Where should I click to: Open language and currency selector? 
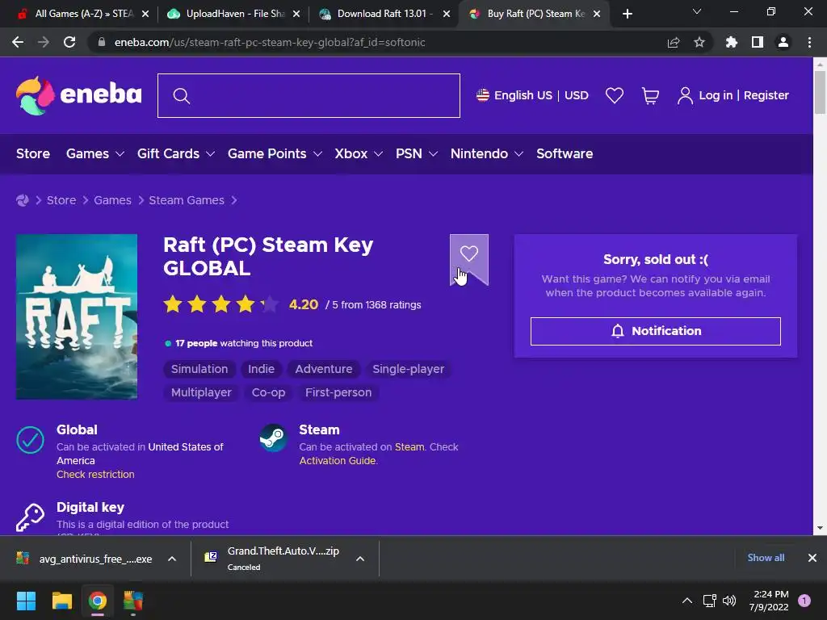pos(532,95)
